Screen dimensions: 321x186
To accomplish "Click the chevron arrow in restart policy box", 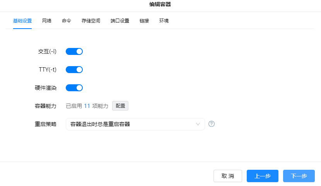I will pos(198,124).
